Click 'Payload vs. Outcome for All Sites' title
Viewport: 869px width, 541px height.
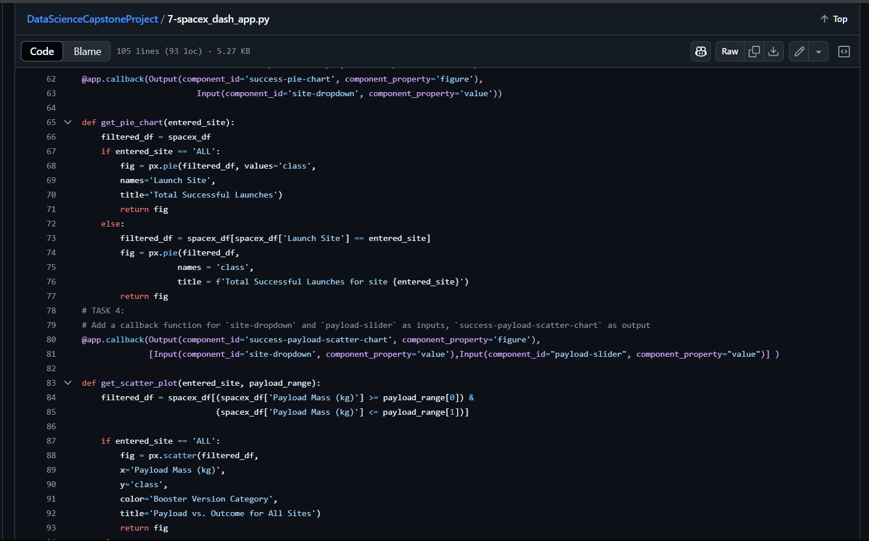coord(232,513)
